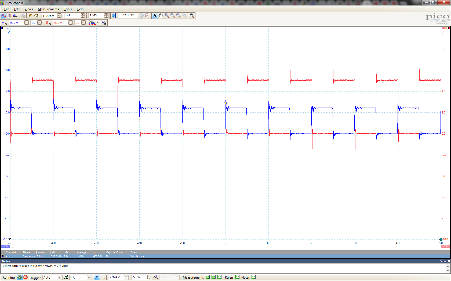Screen dimensions: 451x281
Task: Stop capturing with the red stop button
Action: coord(26,277)
